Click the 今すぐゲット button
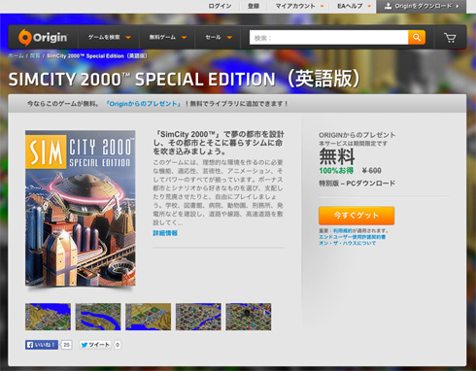 [357, 216]
